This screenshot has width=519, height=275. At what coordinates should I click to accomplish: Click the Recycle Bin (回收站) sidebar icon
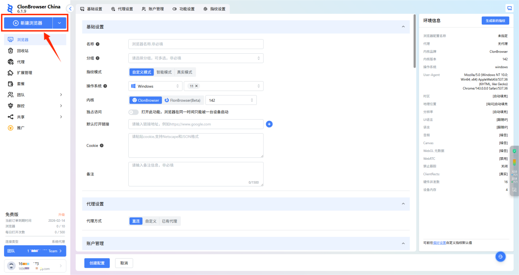[x=11, y=51]
